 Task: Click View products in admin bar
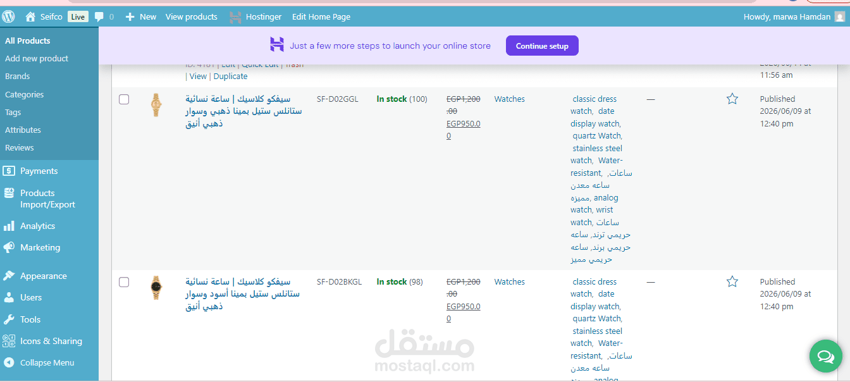(192, 17)
